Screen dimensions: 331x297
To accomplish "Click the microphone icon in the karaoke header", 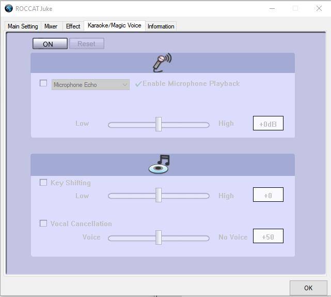I will (x=162, y=63).
